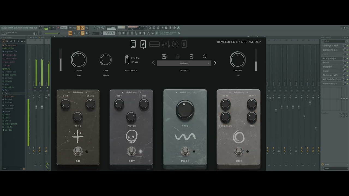Open the Impulses browser folder

[8, 81]
